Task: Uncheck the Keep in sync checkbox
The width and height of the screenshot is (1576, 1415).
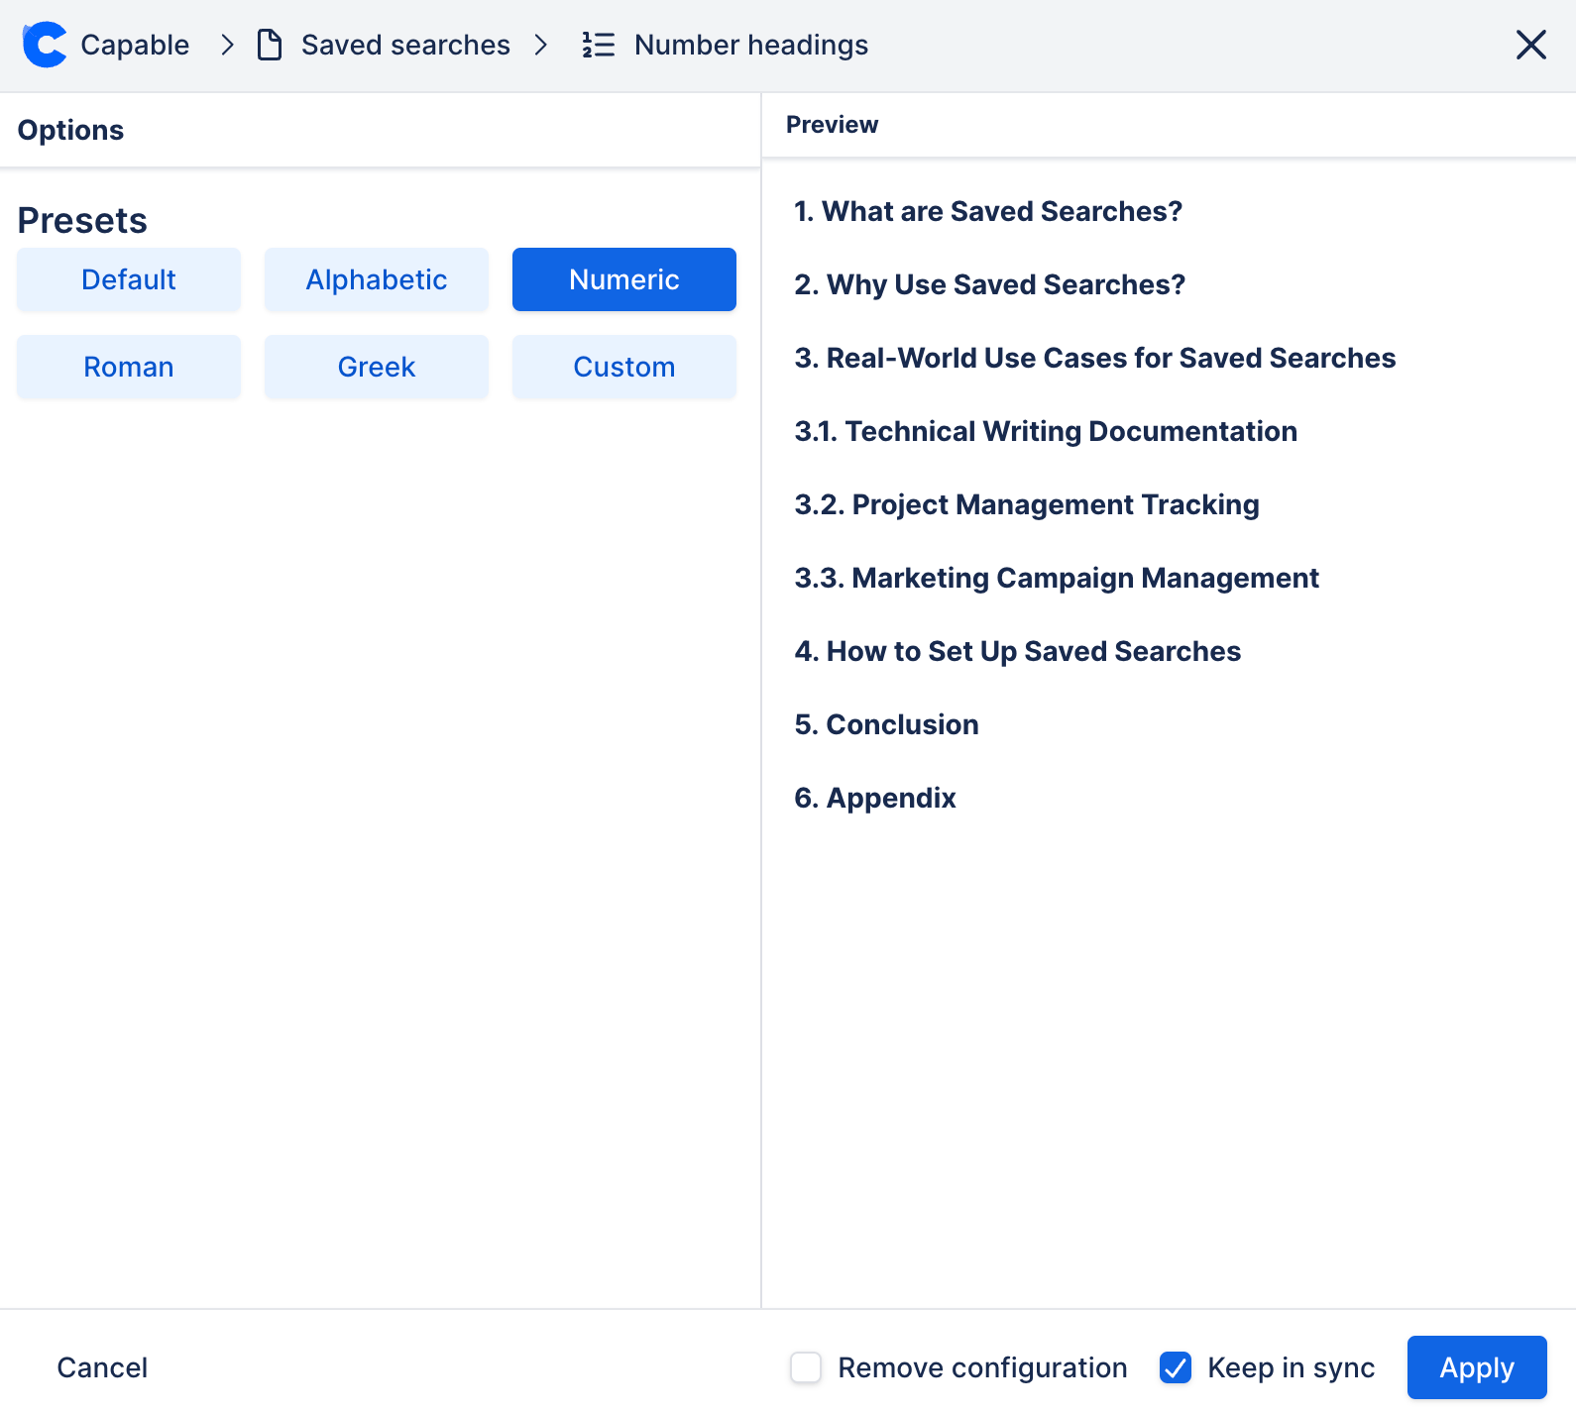Action: (1176, 1367)
